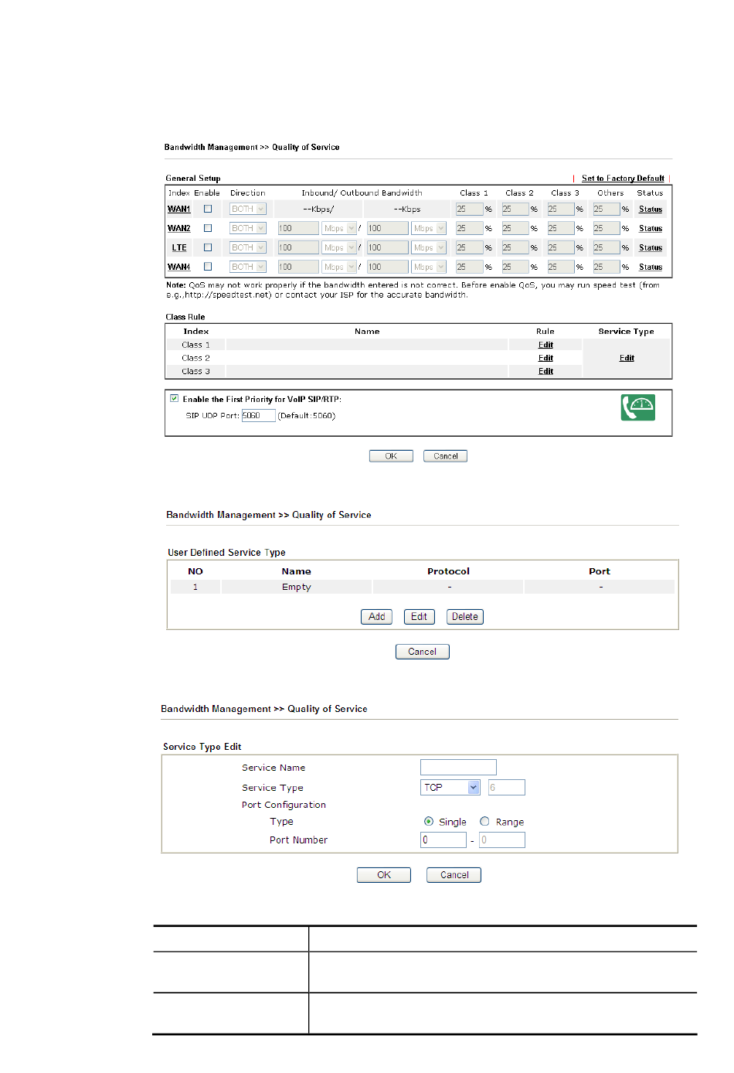
Task: Click Cancel in General Setup page
Action: point(445,456)
